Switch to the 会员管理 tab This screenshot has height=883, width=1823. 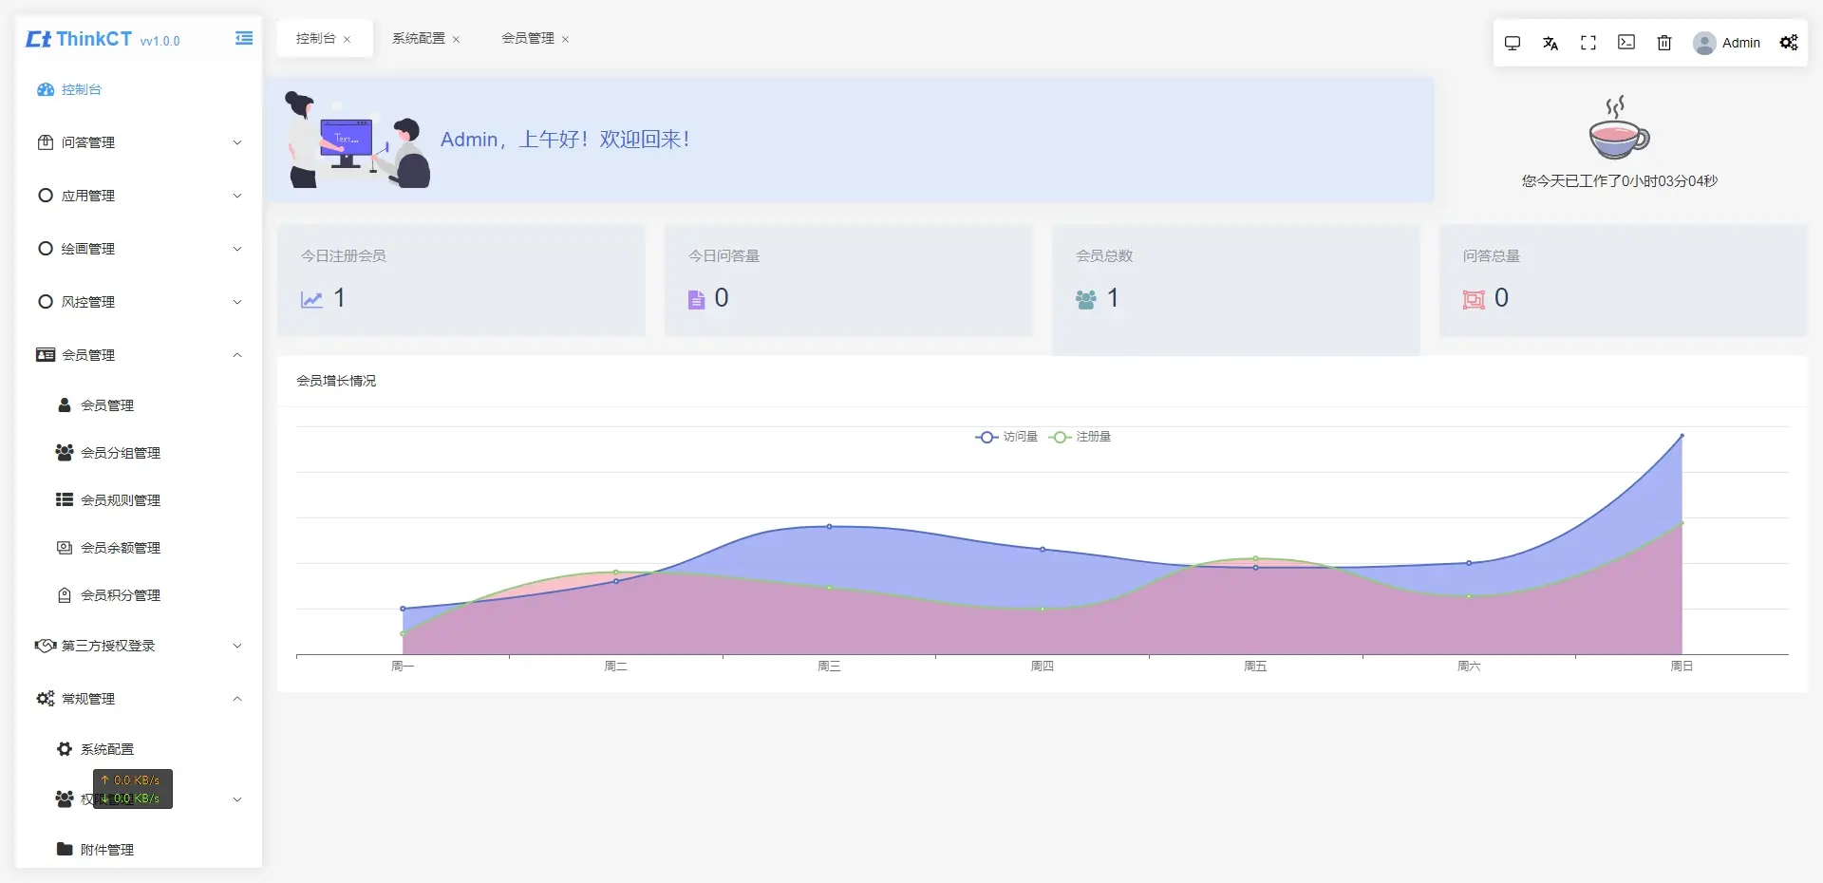click(x=527, y=39)
